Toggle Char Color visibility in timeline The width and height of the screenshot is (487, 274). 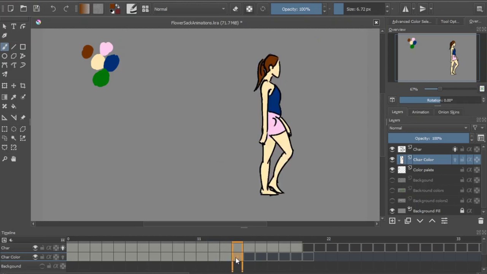(x=35, y=257)
